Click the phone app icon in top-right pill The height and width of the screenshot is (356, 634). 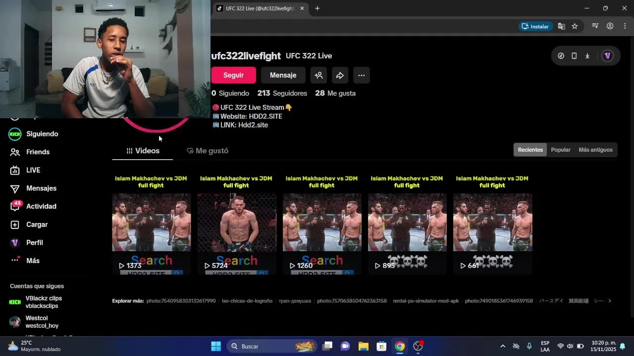574,56
